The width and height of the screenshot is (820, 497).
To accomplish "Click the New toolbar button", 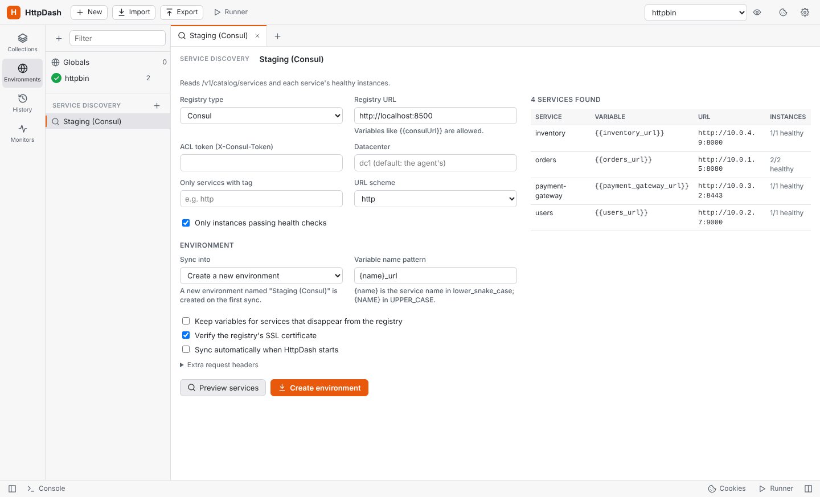I will pos(89,12).
